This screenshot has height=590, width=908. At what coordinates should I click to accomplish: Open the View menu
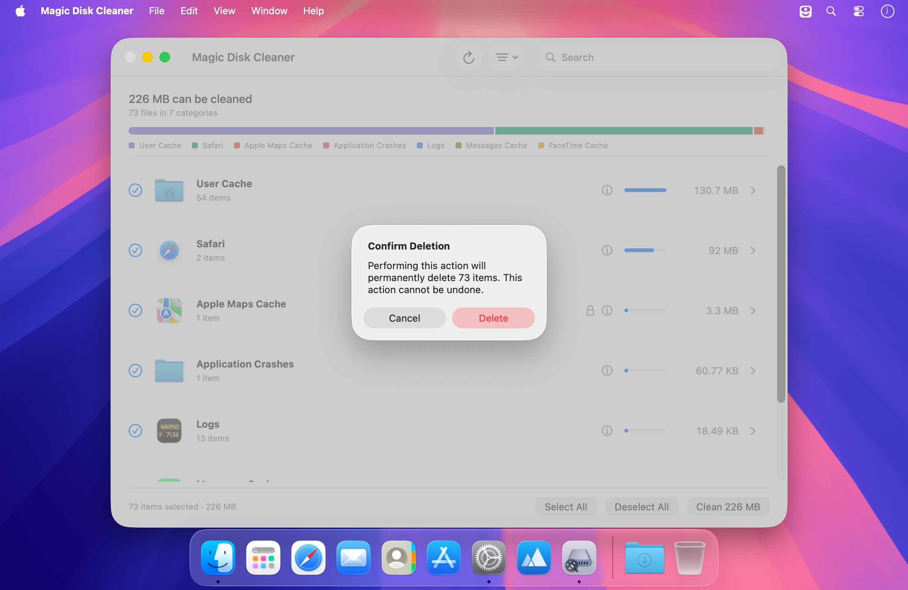tap(224, 11)
